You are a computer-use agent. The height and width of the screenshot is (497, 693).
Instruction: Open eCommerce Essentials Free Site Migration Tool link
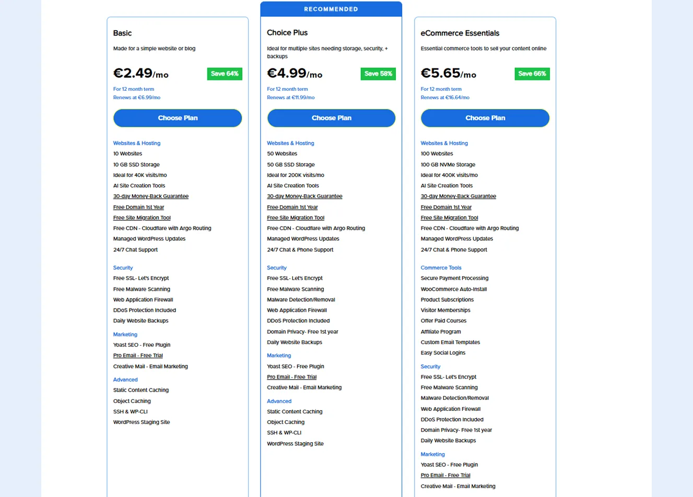450,218
